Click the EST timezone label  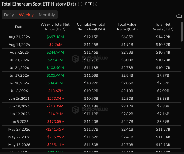tap(88, 4)
